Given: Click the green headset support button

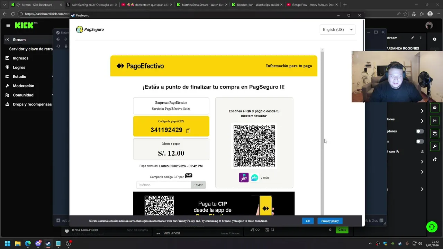Looking at the screenshot, I should point(432,227).
